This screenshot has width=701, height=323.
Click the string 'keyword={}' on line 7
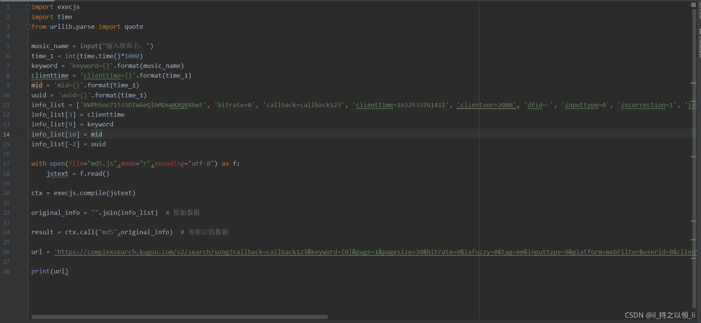tap(91, 66)
